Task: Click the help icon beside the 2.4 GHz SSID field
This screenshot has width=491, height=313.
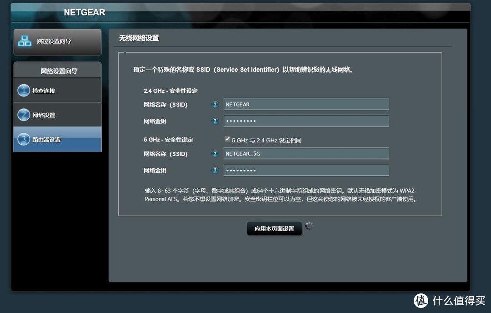Action: coord(215,104)
